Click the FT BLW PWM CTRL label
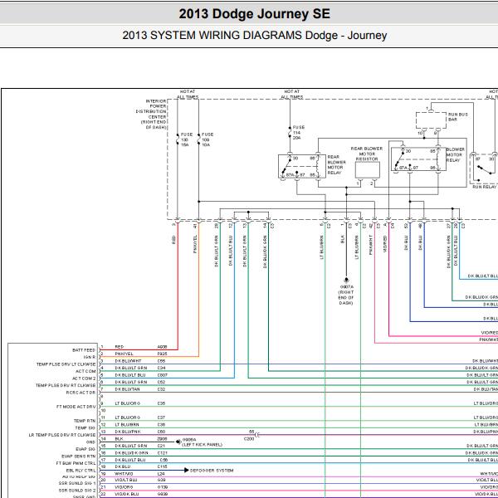This screenshot has height=498, width=498. (x=76, y=463)
